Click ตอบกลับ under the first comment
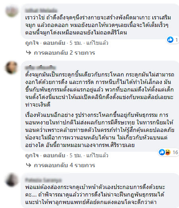Viewport: 179px width, 208px height. [54, 43]
